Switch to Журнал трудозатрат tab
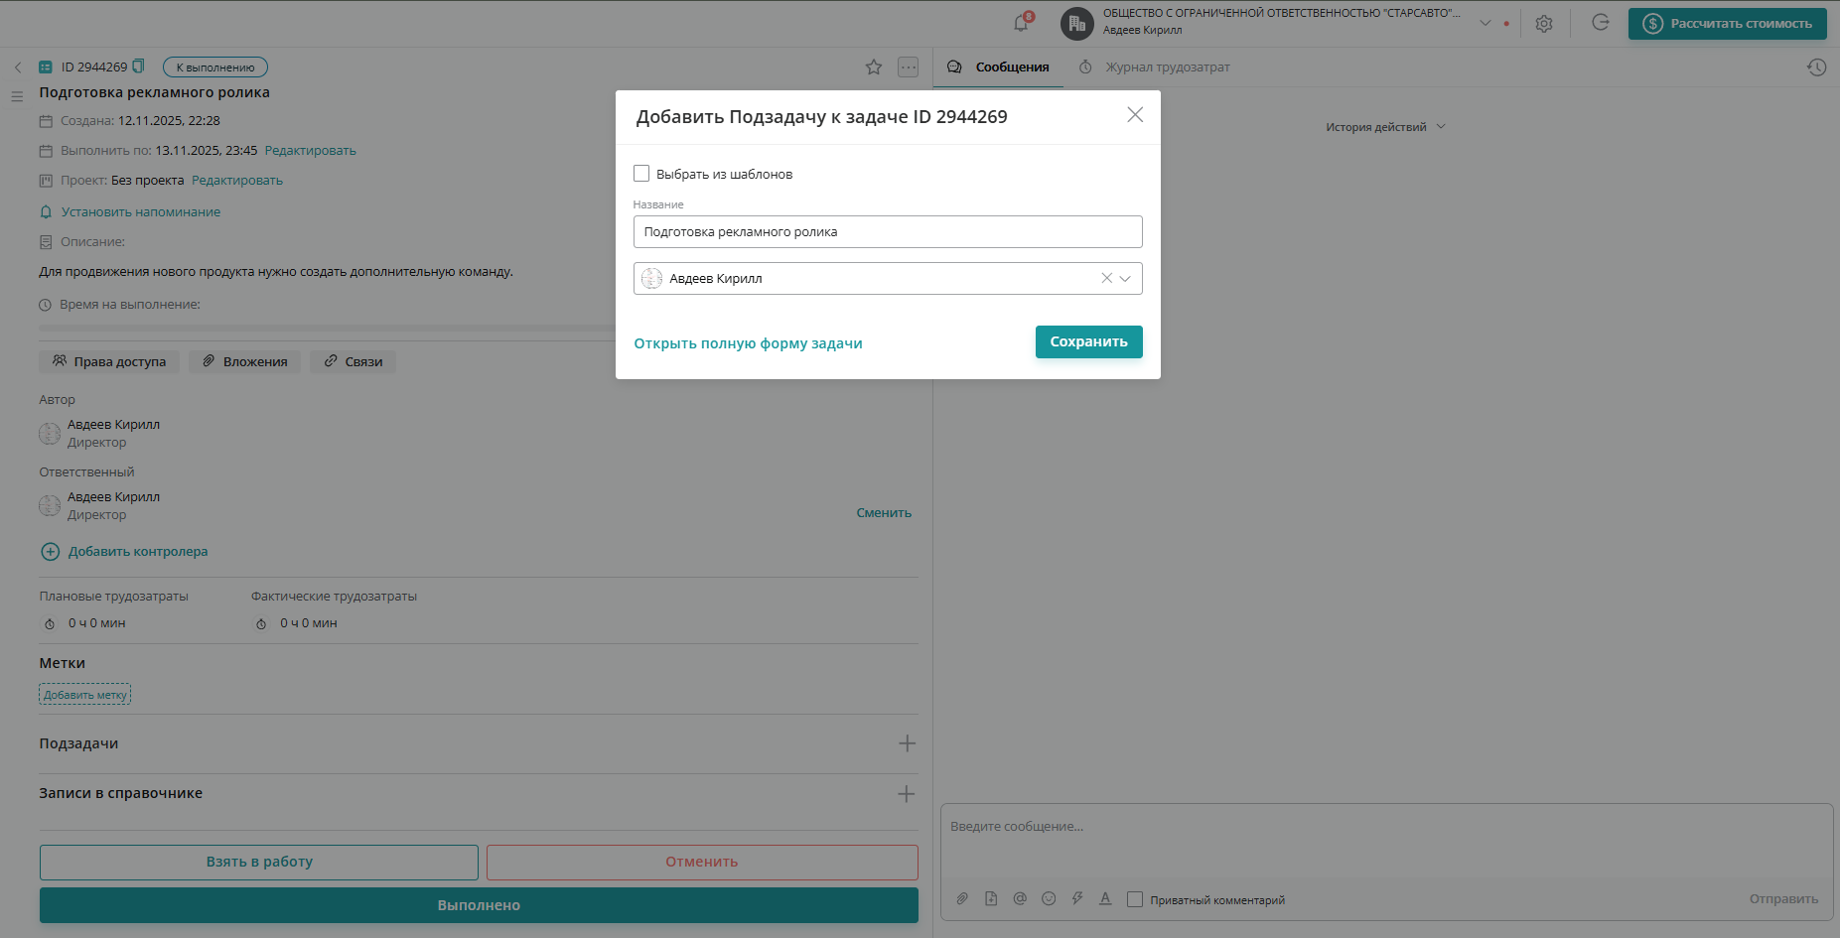The width and height of the screenshot is (1840, 938). tap(1155, 67)
